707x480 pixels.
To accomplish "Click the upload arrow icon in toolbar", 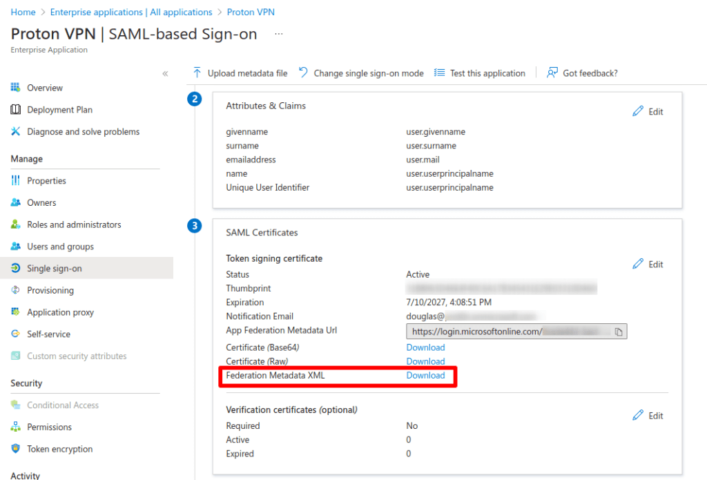I will pyautogui.click(x=197, y=73).
